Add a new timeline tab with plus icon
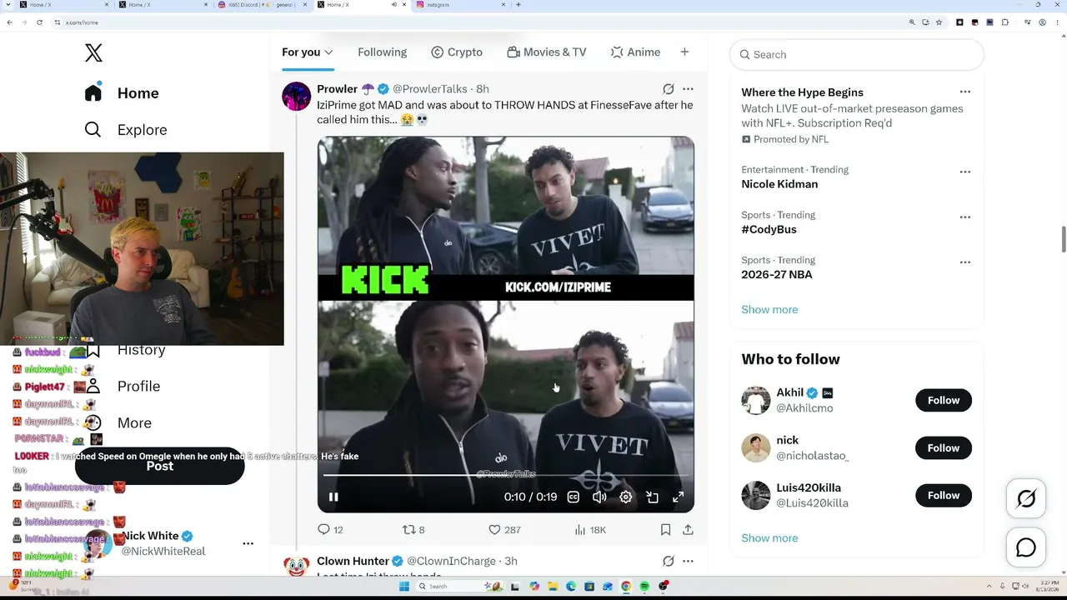The width and height of the screenshot is (1067, 600). pos(684,52)
